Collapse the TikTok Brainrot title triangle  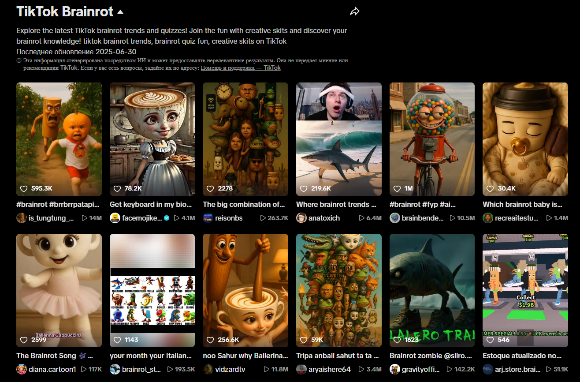(120, 12)
